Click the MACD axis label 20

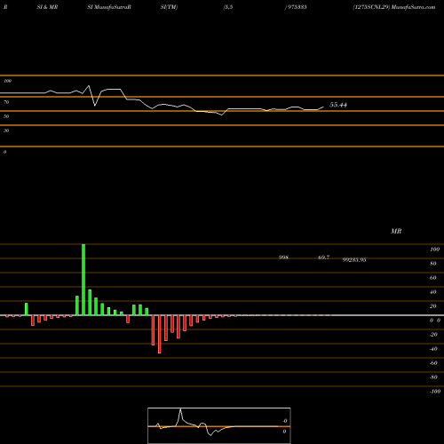coord(433,306)
